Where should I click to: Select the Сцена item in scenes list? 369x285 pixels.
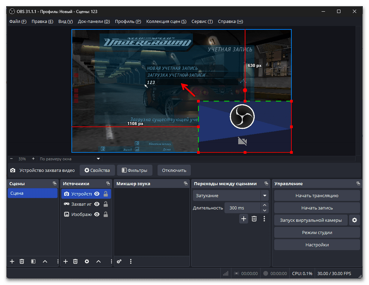[x=33, y=193]
